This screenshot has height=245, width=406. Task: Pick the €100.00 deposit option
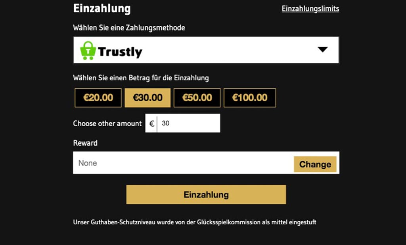pos(249,97)
